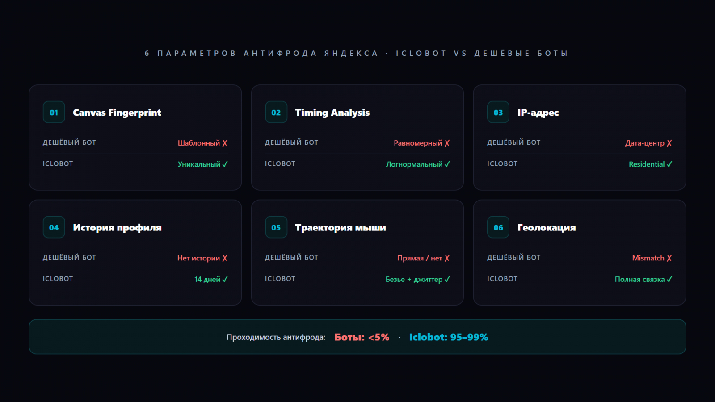The image size is (715, 402).
Task: Select the Timing Analysis heading
Action: (x=332, y=113)
